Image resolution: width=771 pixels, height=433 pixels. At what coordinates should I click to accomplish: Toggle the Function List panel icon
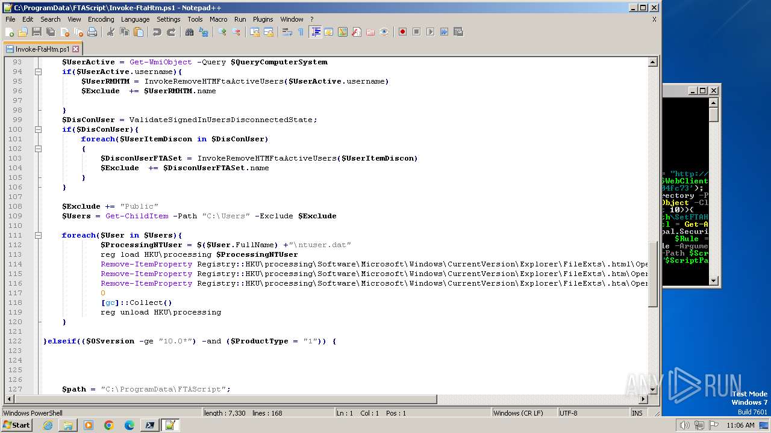click(357, 32)
